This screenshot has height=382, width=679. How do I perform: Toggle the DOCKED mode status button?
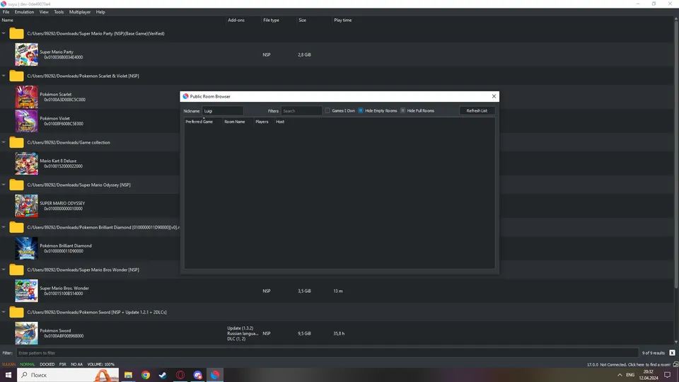47,364
